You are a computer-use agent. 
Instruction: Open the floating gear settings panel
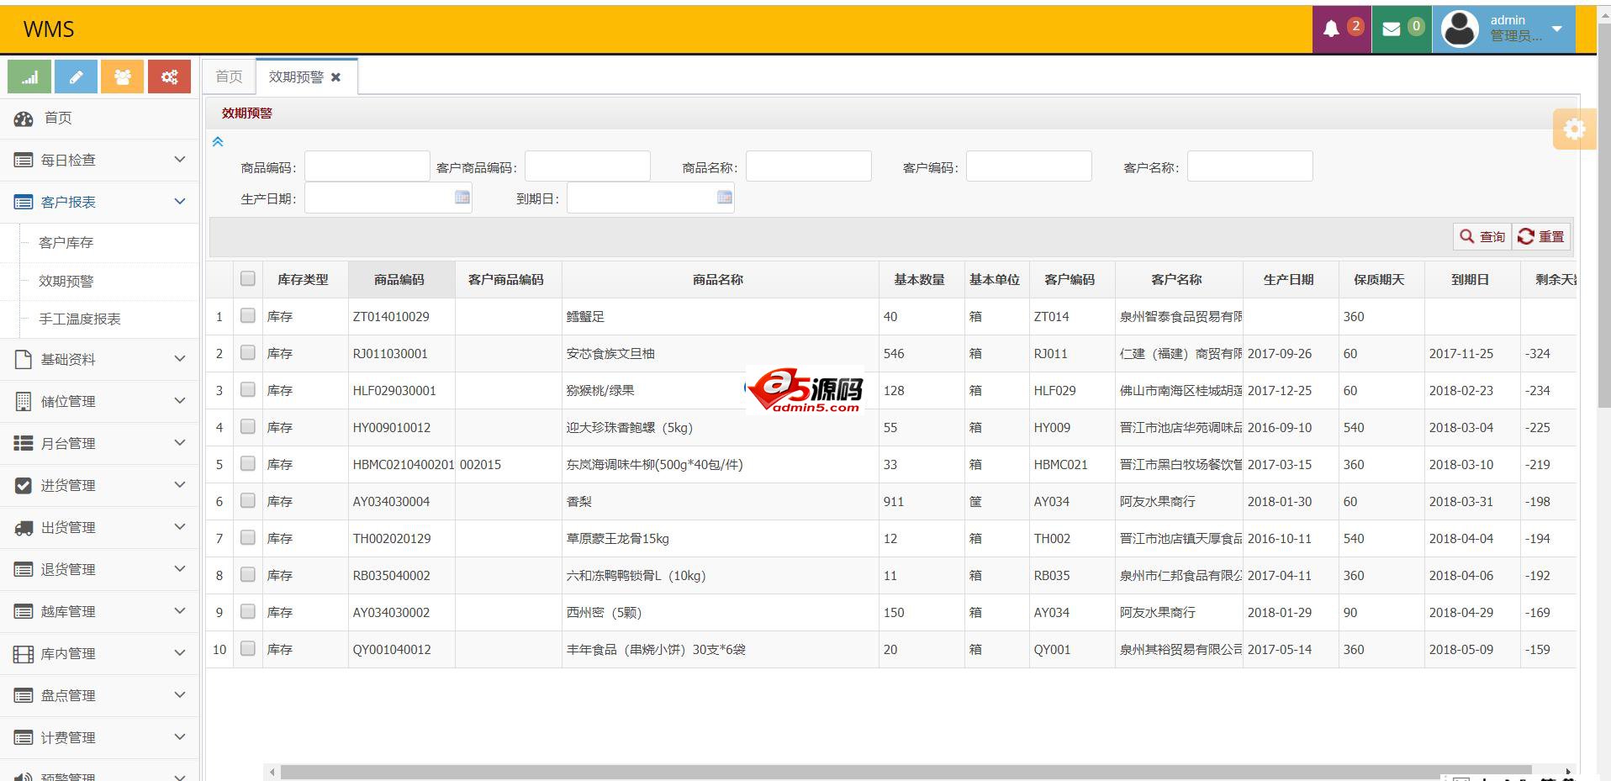(1573, 129)
